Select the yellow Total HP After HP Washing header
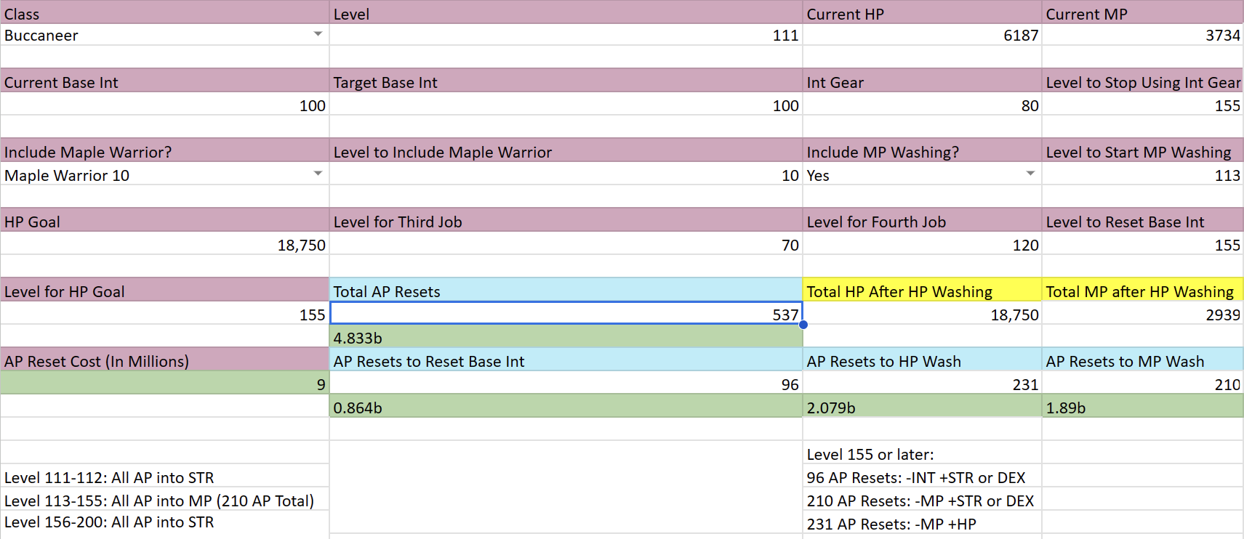The width and height of the screenshot is (1244, 539). coord(921,291)
